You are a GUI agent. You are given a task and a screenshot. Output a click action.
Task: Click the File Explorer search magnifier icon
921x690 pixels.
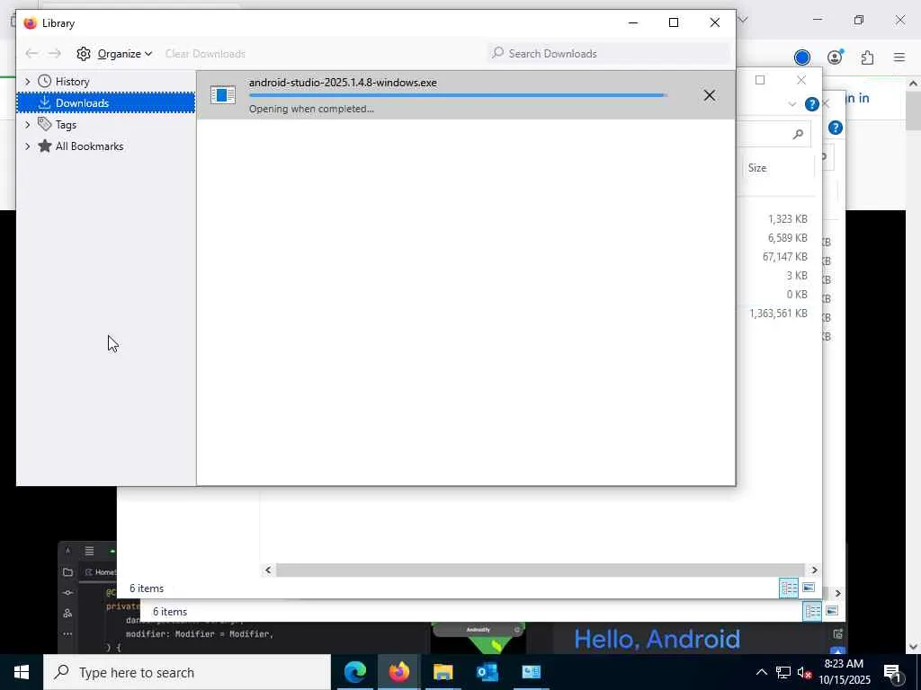798,135
